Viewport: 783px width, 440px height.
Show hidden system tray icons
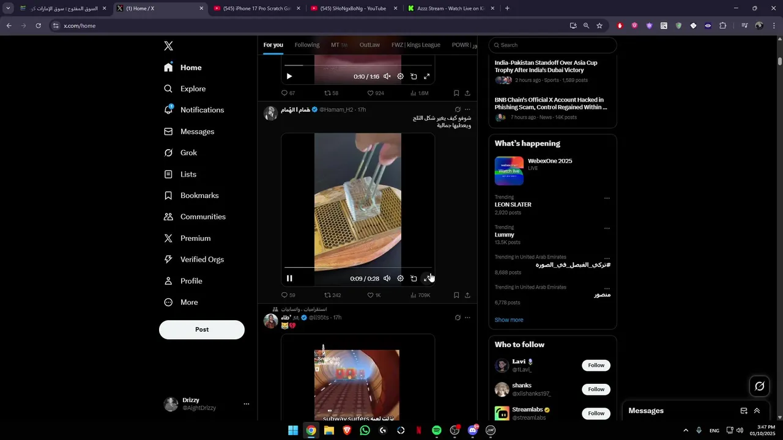[686, 430]
